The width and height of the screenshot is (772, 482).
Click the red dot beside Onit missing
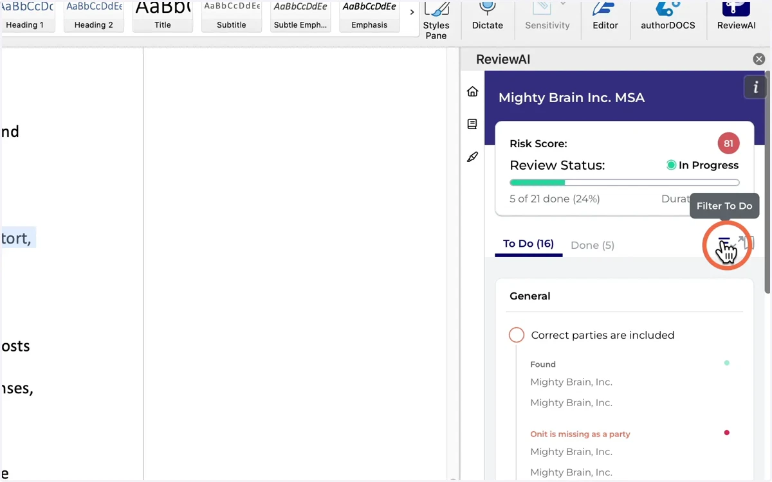727,433
